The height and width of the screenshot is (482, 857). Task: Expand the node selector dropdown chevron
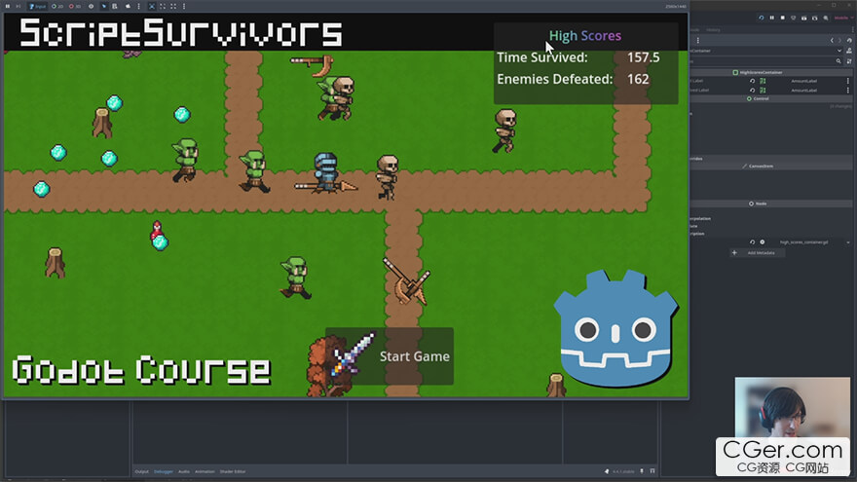click(x=839, y=51)
